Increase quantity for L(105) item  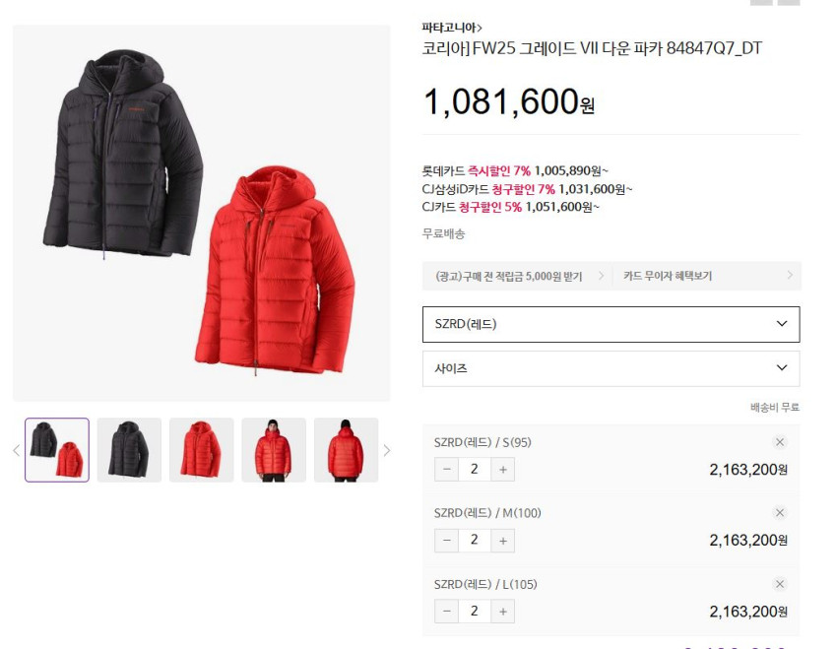(503, 612)
